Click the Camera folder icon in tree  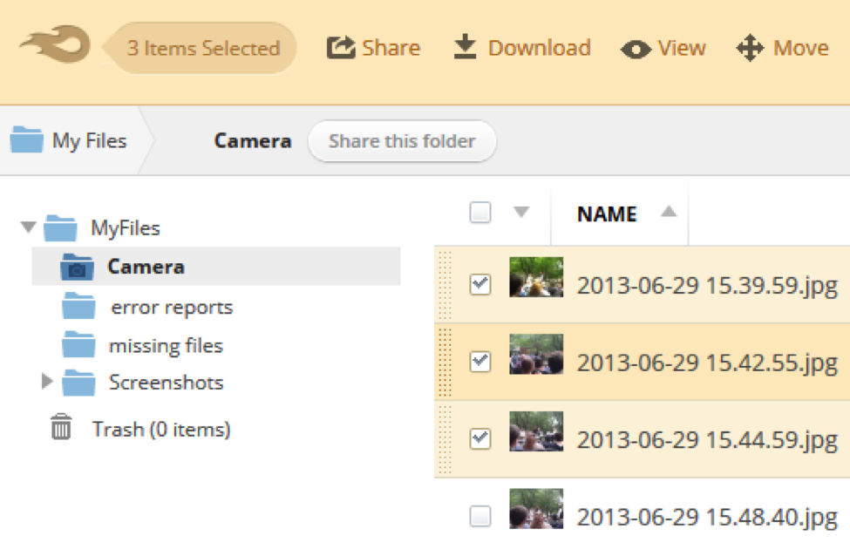pyautogui.click(x=77, y=267)
